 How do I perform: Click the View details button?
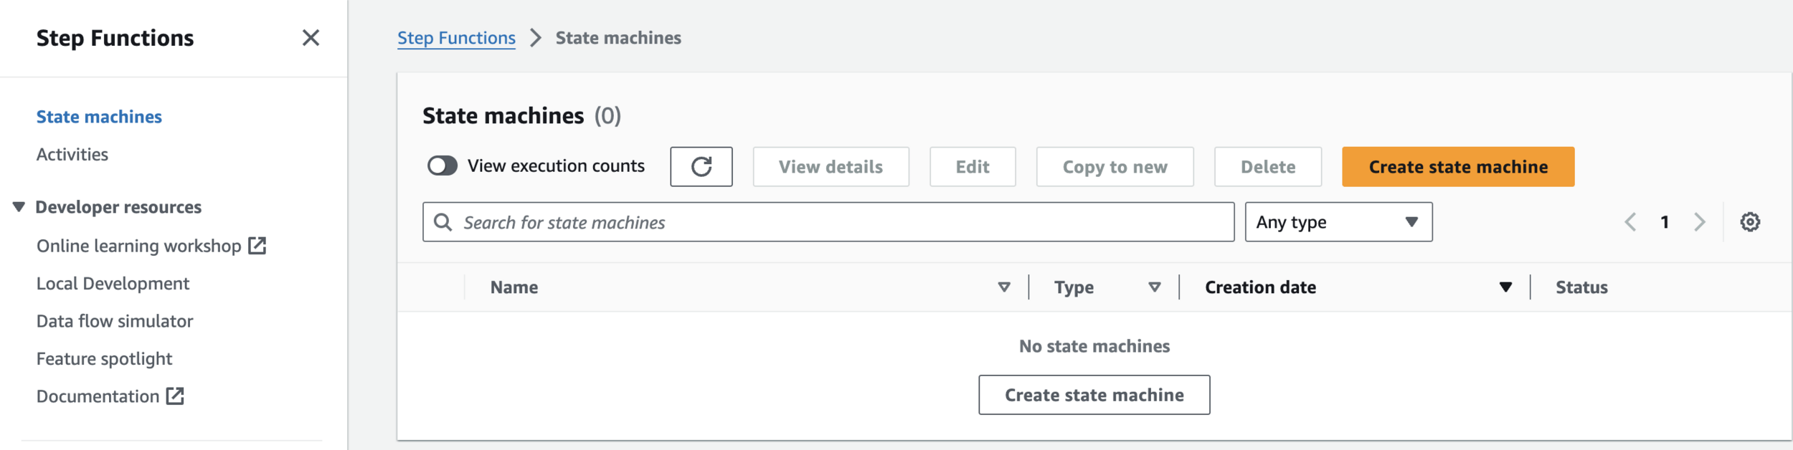tap(831, 167)
